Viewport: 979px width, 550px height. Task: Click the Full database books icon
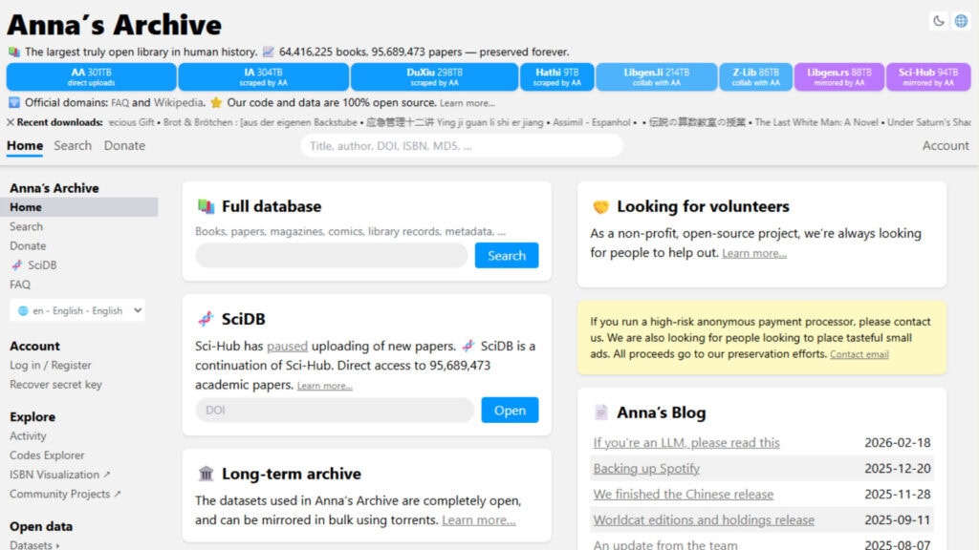[207, 206]
